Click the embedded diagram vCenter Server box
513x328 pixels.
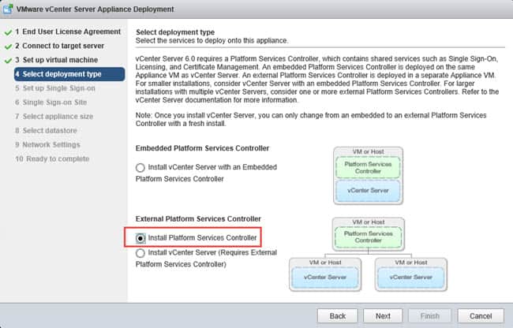pos(368,191)
